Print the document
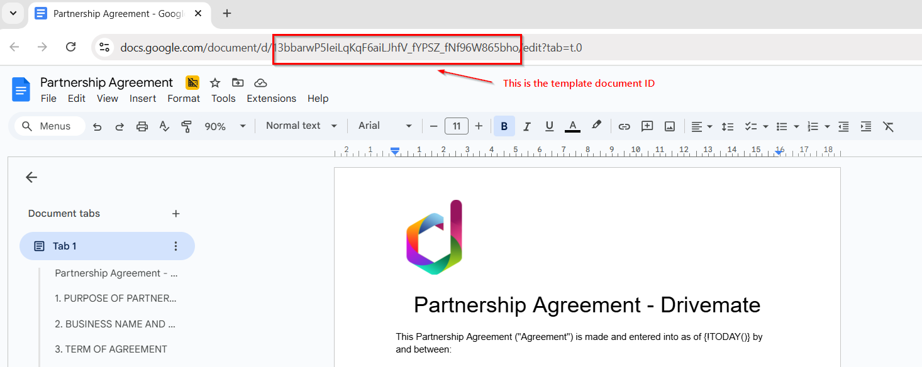The image size is (922, 367). click(142, 126)
